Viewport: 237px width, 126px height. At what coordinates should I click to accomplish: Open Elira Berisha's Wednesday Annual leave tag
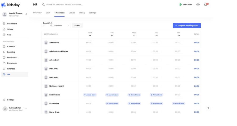coord(134,95)
